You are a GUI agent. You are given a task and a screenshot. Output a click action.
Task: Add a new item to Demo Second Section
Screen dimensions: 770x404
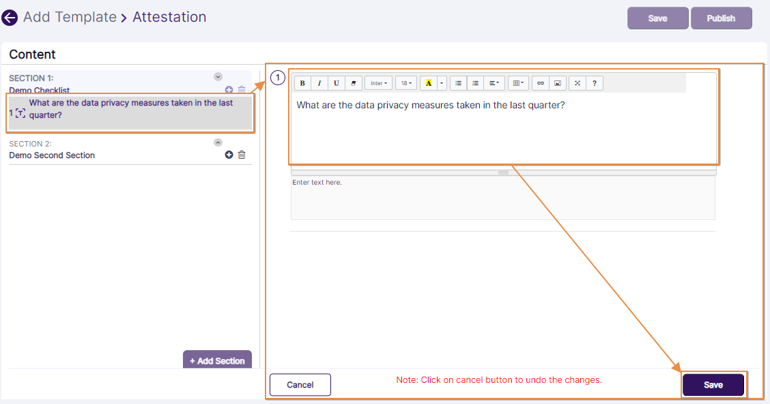[x=229, y=154]
